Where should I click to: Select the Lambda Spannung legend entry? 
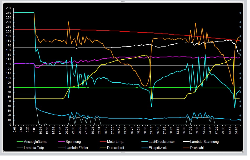[x=204, y=142]
